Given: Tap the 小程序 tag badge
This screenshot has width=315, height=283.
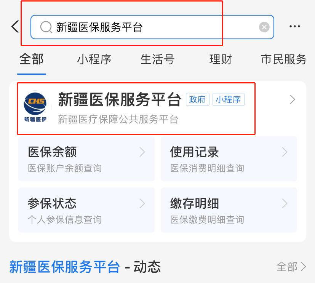Looking at the screenshot, I should coord(229,99).
